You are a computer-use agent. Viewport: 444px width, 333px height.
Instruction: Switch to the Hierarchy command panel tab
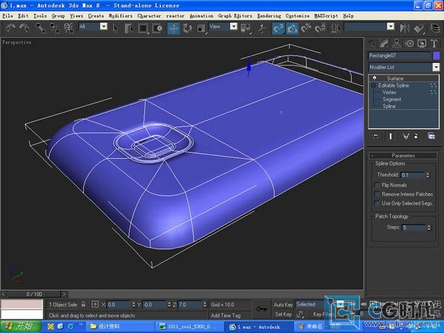pyautogui.click(x=397, y=43)
